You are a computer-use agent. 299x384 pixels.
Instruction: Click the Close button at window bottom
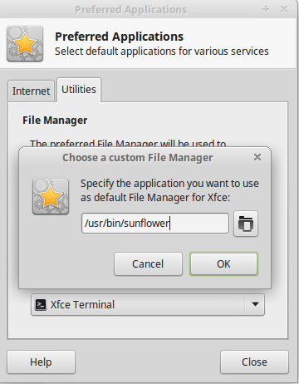click(x=254, y=362)
